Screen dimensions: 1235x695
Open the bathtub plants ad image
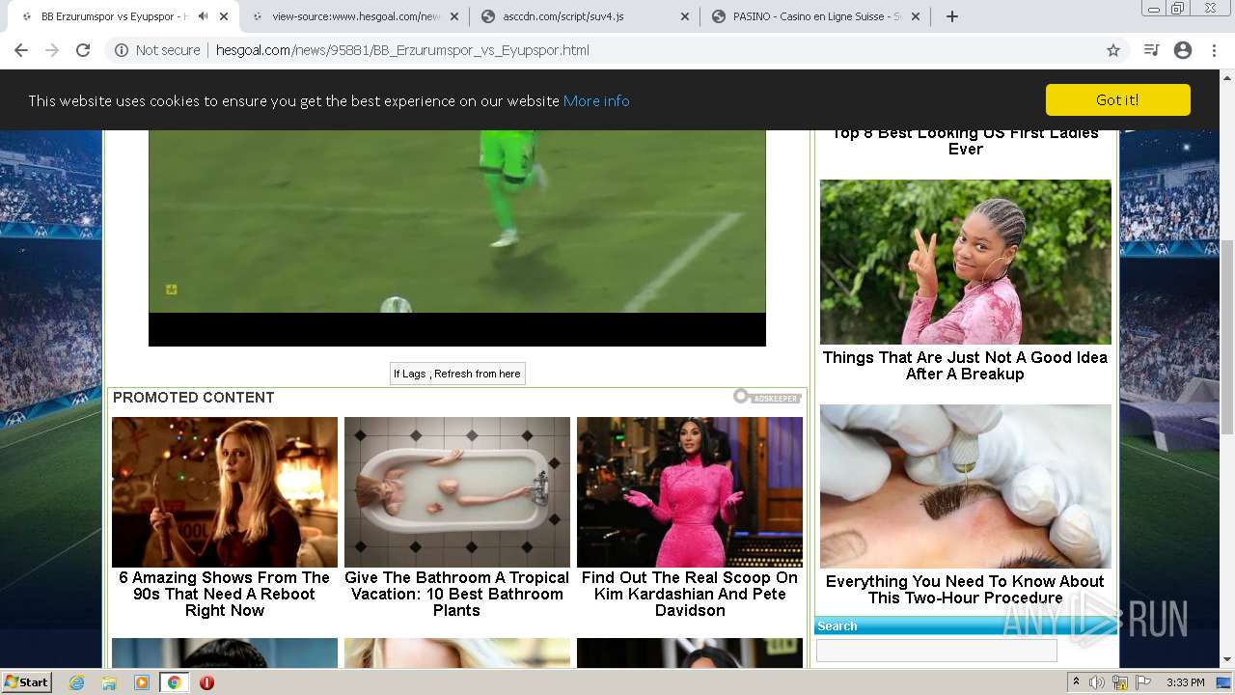click(457, 492)
